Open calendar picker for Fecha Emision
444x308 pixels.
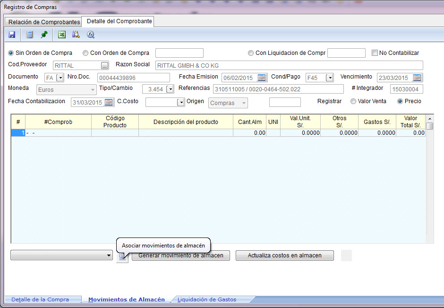point(262,78)
